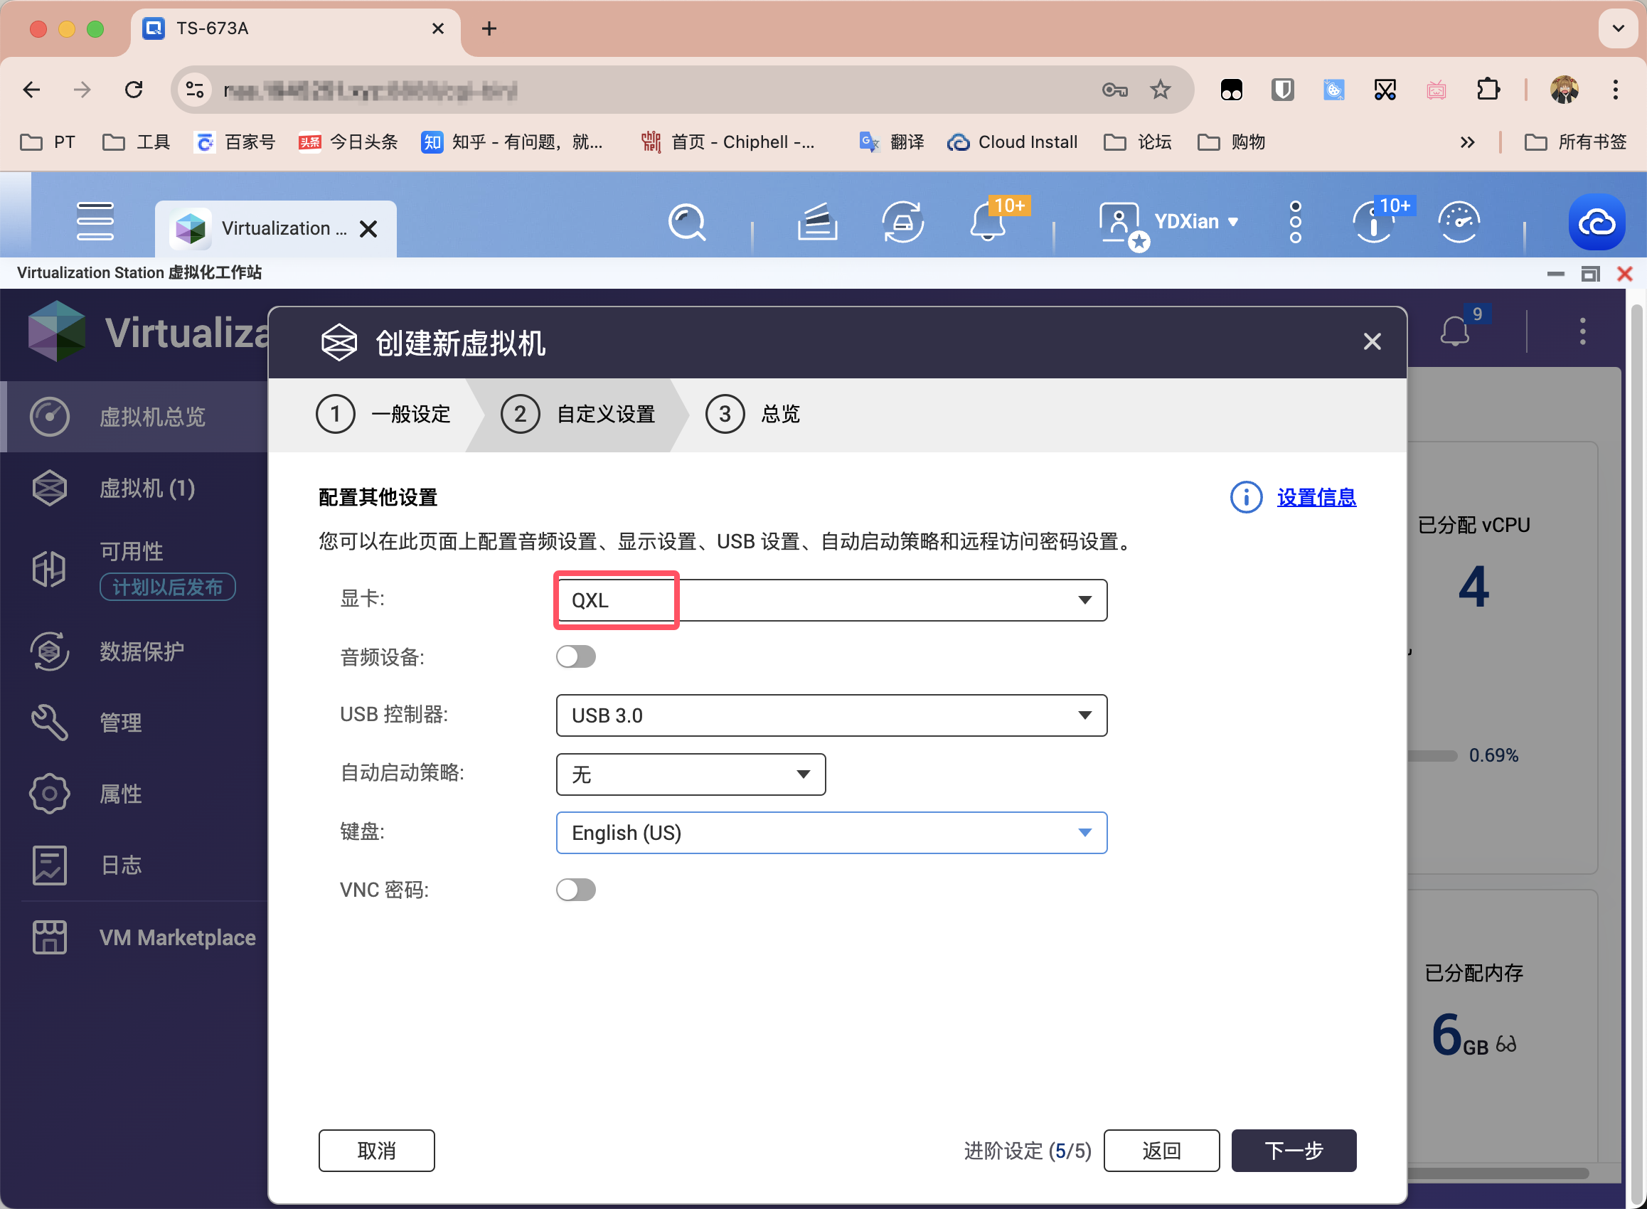Click the 设置信息 link
Screen dimensions: 1647x1209
(x=1314, y=498)
